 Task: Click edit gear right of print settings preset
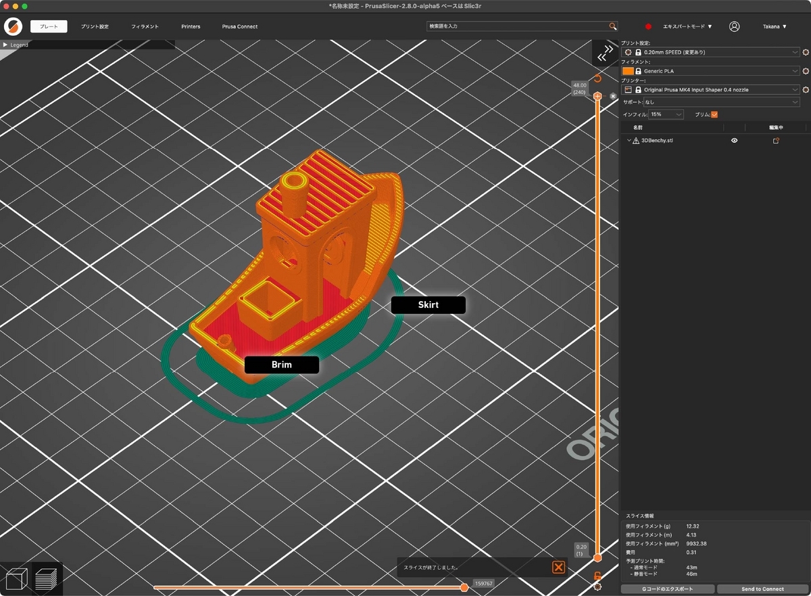click(806, 52)
